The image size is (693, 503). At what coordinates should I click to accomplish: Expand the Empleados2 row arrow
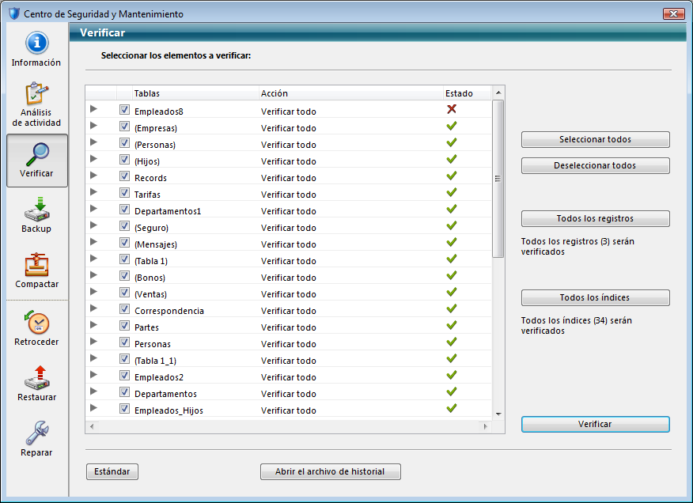click(93, 374)
